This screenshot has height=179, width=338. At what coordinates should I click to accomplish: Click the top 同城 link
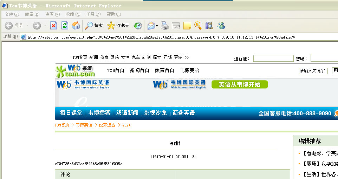[x=168, y=57]
